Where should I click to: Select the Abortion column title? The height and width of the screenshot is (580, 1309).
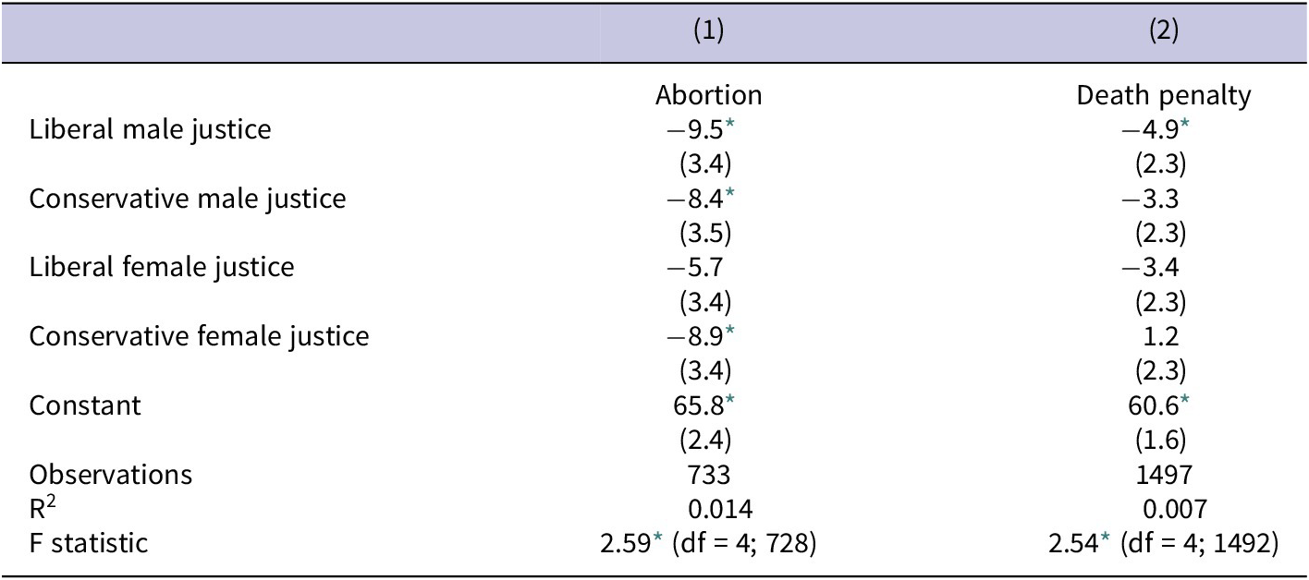(x=708, y=95)
